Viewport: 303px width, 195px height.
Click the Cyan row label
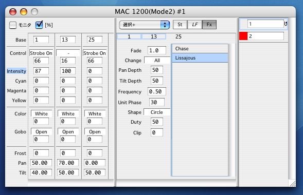pyautogui.click(x=21, y=81)
